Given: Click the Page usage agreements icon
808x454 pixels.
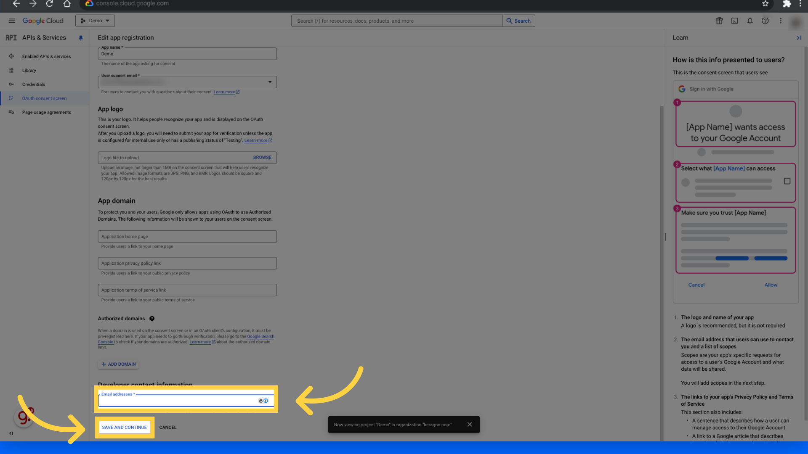Looking at the screenshot, I should [11, 112].
